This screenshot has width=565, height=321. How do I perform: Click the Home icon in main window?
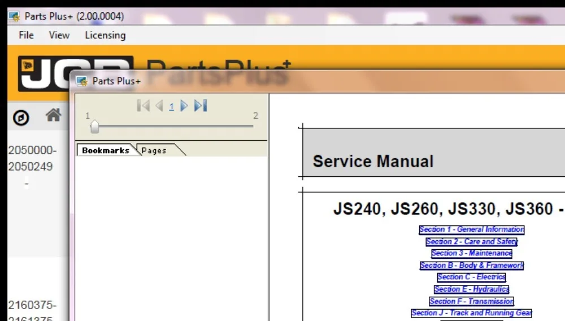pos(53,115)
